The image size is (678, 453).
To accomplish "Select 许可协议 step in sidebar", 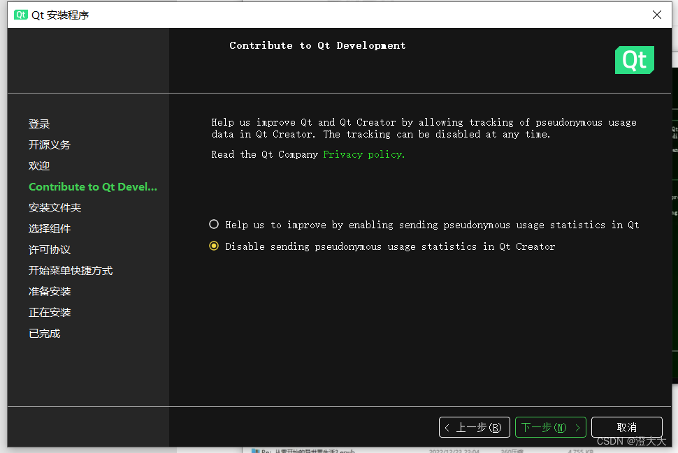I will 50,250.
